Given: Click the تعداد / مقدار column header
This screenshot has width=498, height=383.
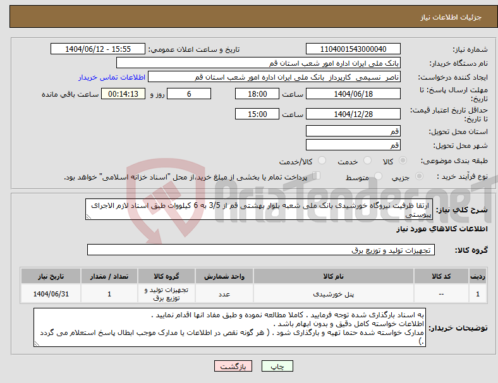Looking at the screenshot, I should coord(109,276).
